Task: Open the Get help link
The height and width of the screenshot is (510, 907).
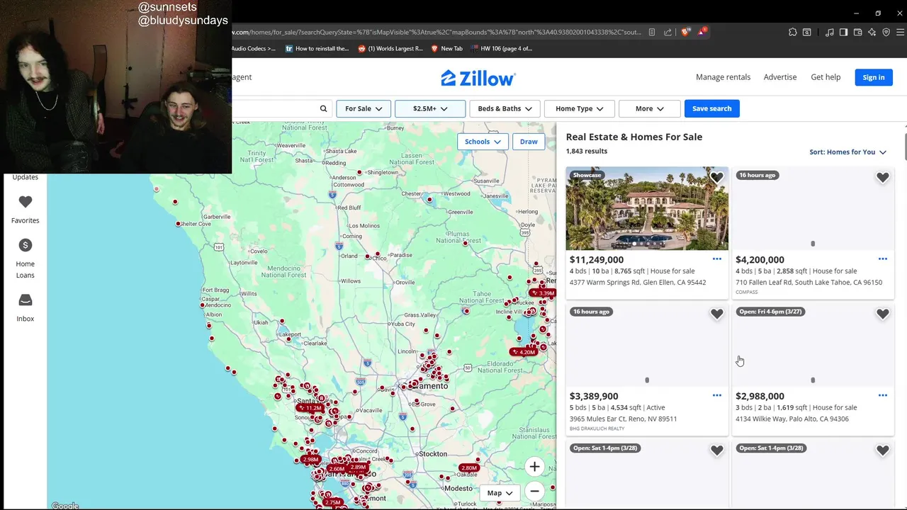Action: coord(826,77)
